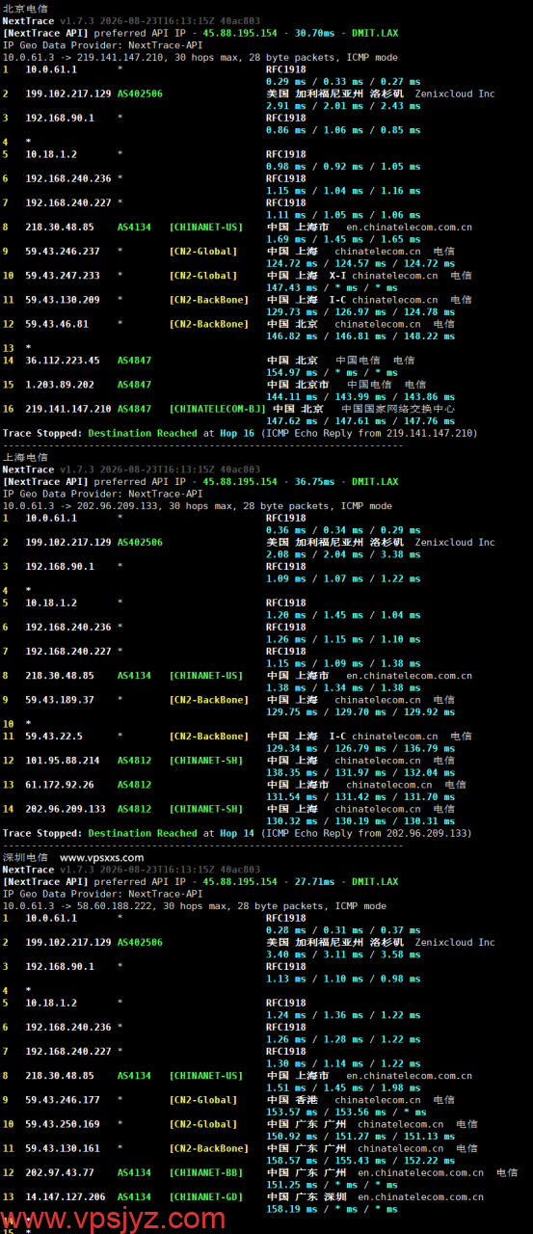Click the 10.0.61.3 -> 58.60.188.222 header line
The height and width of the screenshot is (1234, 533).
(x=194, y=905)
